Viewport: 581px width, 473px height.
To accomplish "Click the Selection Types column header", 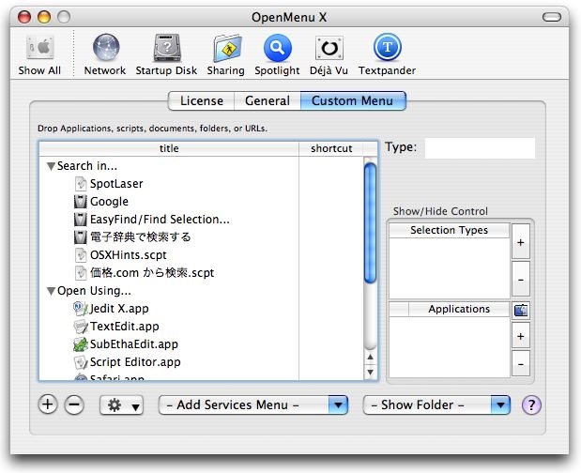I will [x=449, y=230].
